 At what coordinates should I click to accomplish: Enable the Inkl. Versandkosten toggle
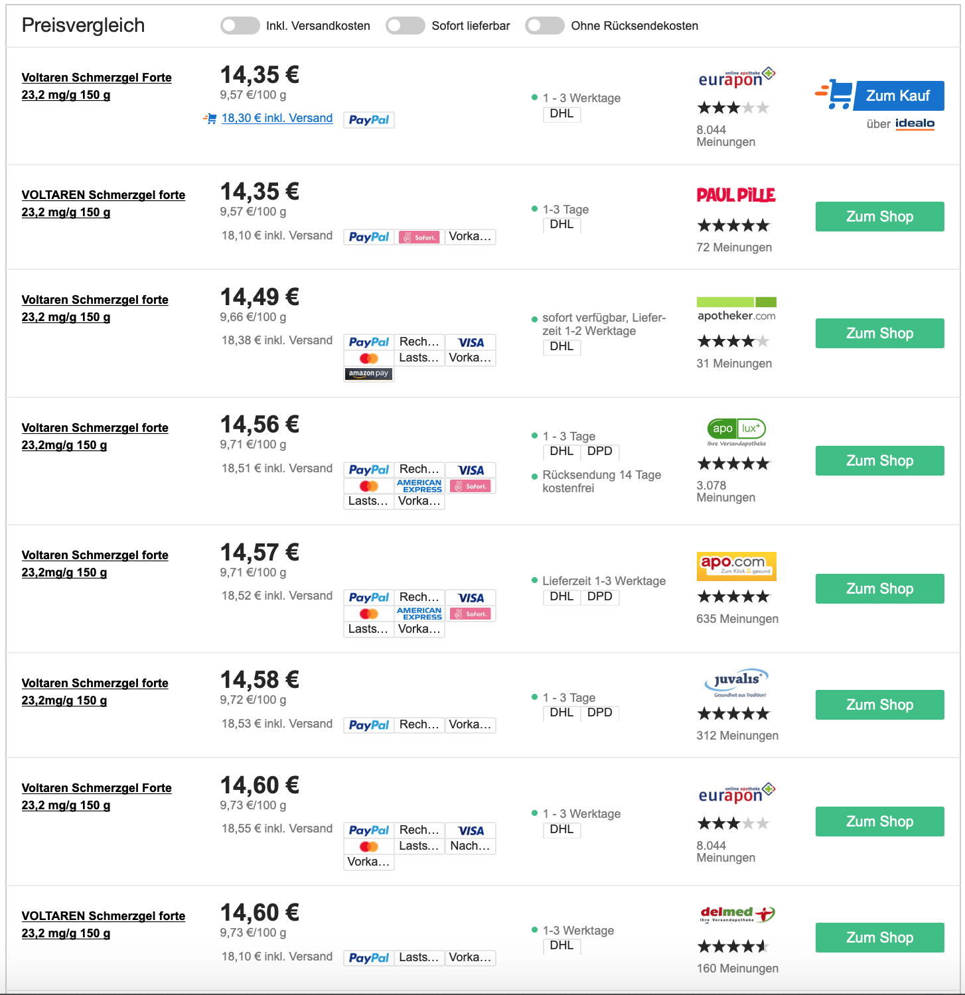click(x=240, y=26)
